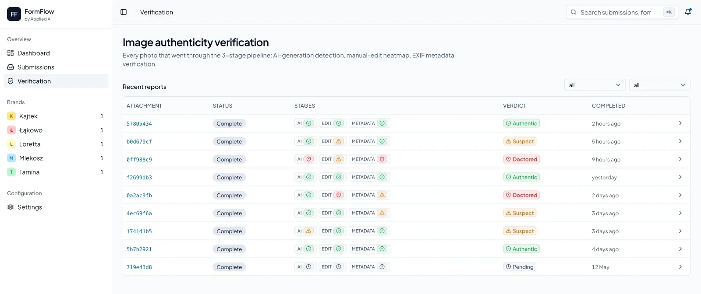Click AI stage failed shield for 0ff988c9

pos(309,159)
